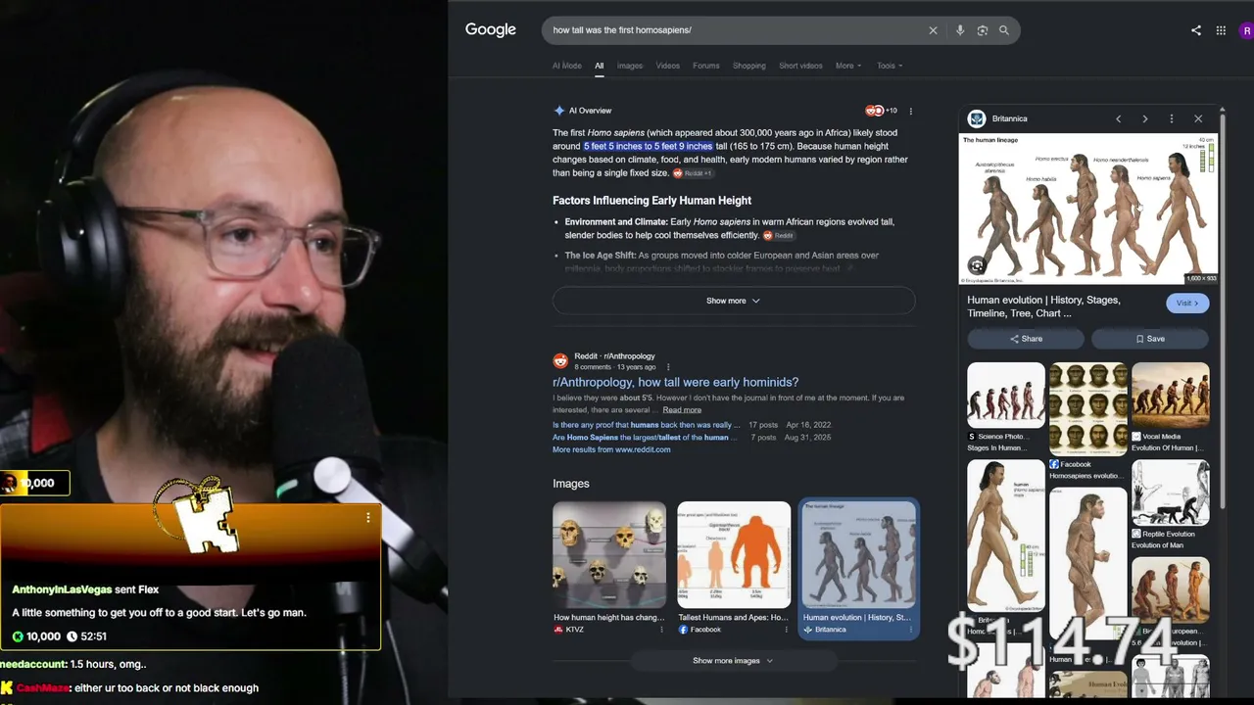Image resolution: width=1254 pixels, height=705 pixels.
Task: Open more options in Britannica image panel
Action: 1171,118
